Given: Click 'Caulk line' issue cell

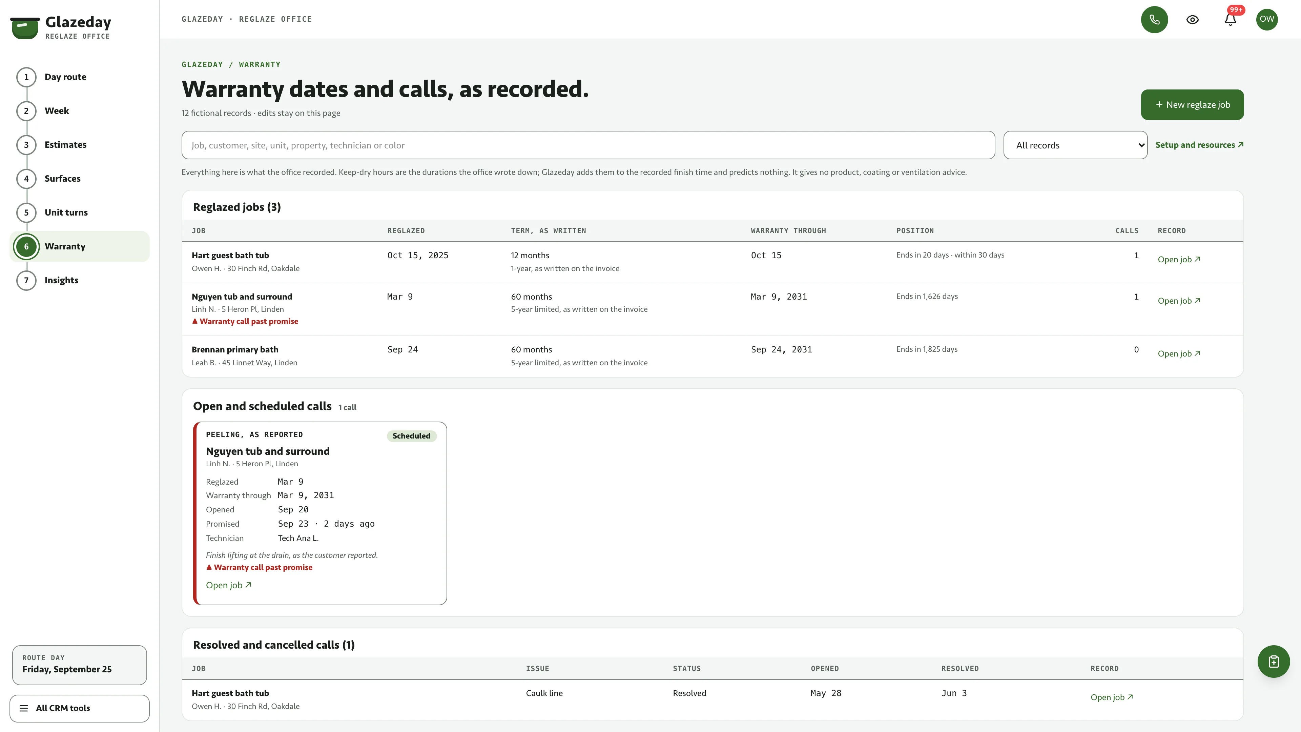Looking at the screenshot, I should [x=544, y=694].
